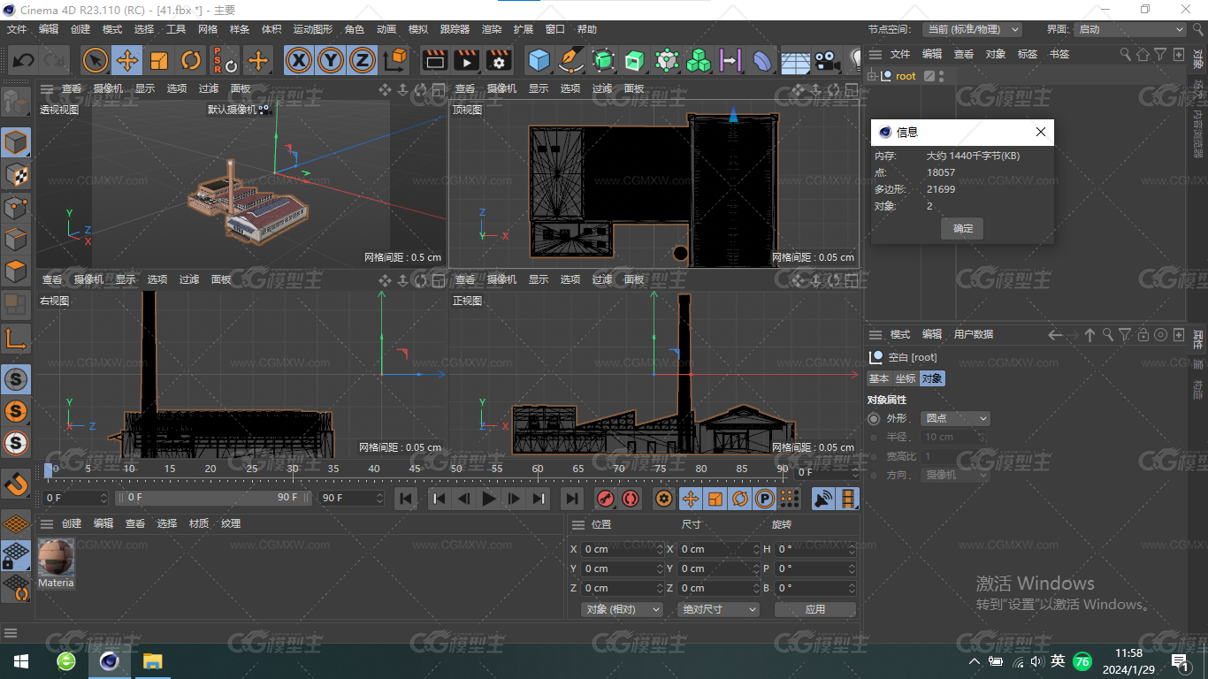Click the timeline preview range bar
Screen dimensions: 1208x679
(x=212, y=498)
